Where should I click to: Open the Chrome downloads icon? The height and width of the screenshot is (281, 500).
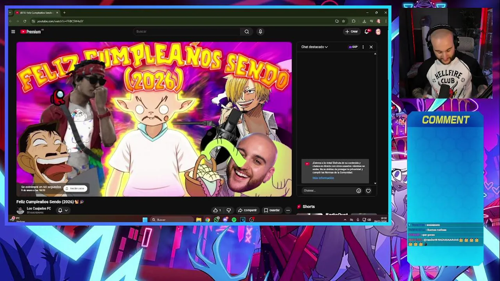364,21
